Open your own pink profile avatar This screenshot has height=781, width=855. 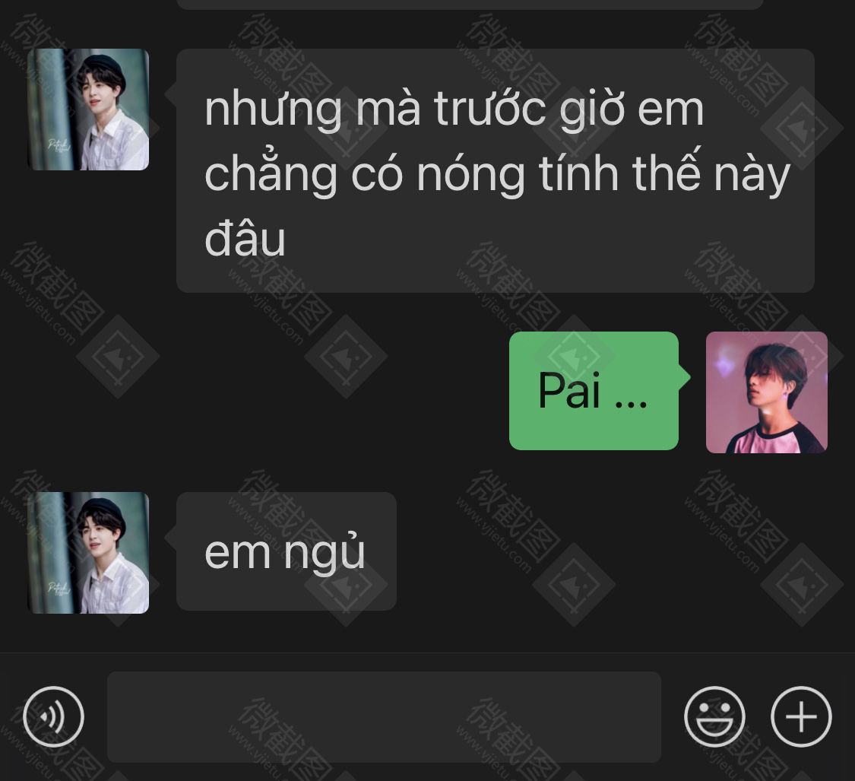(767, 392)
